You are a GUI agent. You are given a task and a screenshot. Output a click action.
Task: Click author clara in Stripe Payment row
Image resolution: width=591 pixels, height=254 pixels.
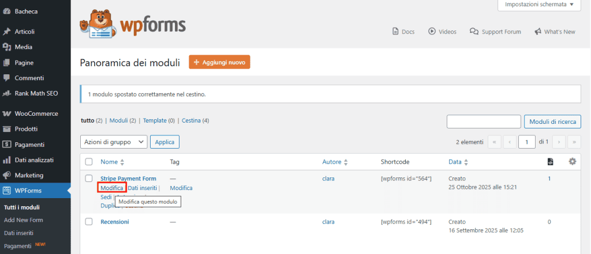tap(328, 179)
